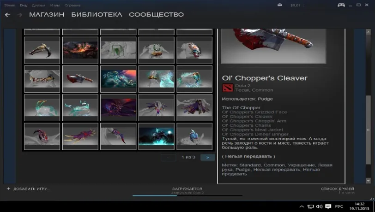The height and width of the screenshot is (212, 375).
Task: Switch to the БИБЛИОТЕКА section
Action: [x=97, y=15]
